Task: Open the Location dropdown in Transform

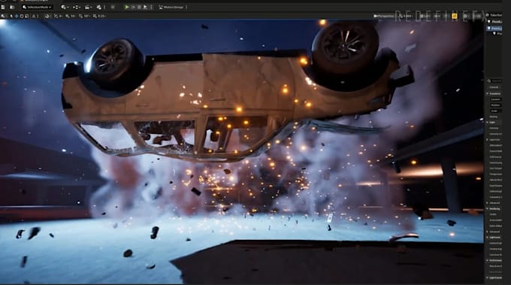Action: pyautogui.click(x=496, y=99)
